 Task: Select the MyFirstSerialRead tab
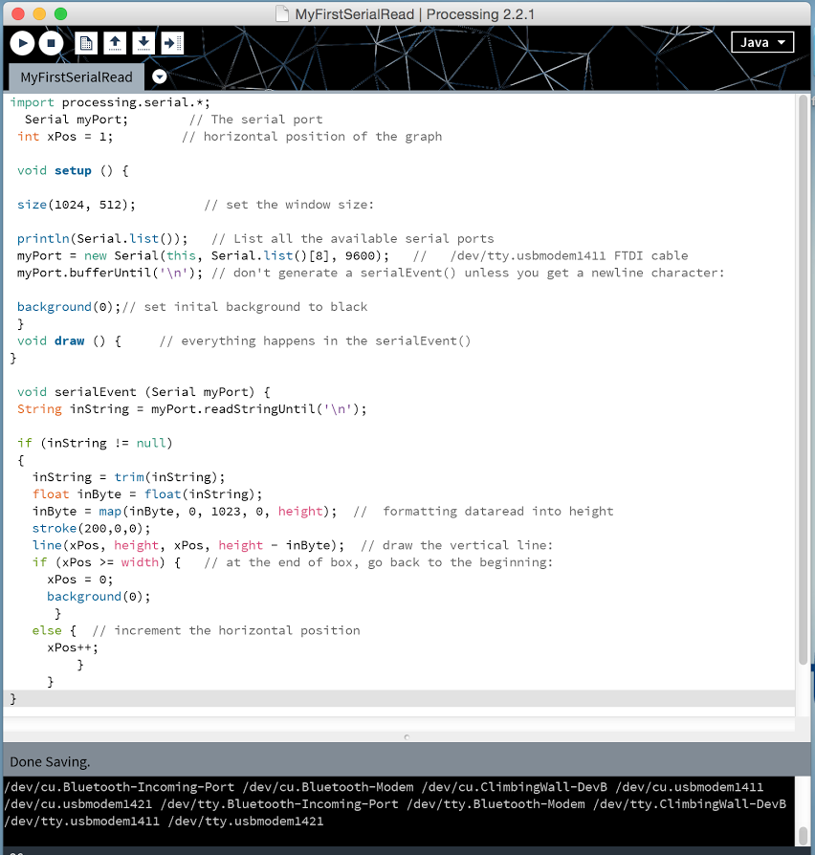click(77, 77)
